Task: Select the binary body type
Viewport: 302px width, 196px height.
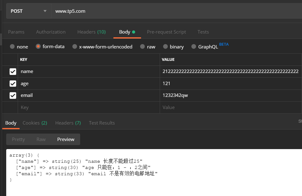Action: pyautogui.click(x=165, y=47)
